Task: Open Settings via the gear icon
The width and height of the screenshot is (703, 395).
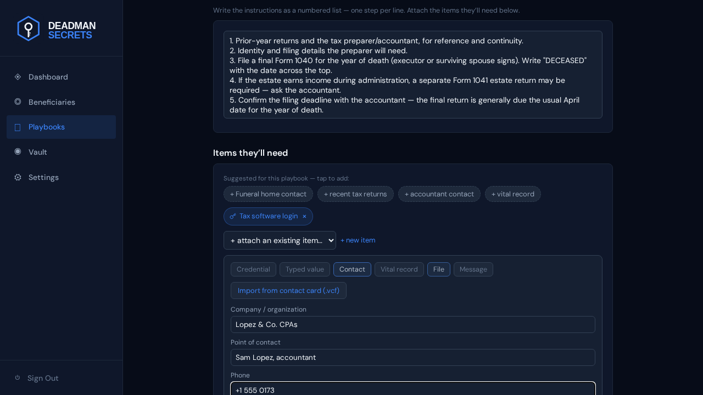Action: 18,177
